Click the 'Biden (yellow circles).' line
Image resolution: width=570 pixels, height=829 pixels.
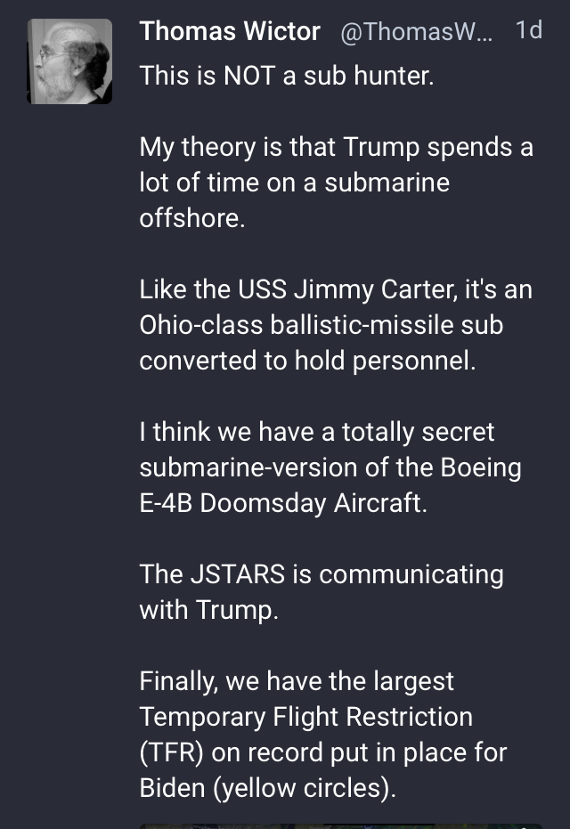click(x=267, y=788)
